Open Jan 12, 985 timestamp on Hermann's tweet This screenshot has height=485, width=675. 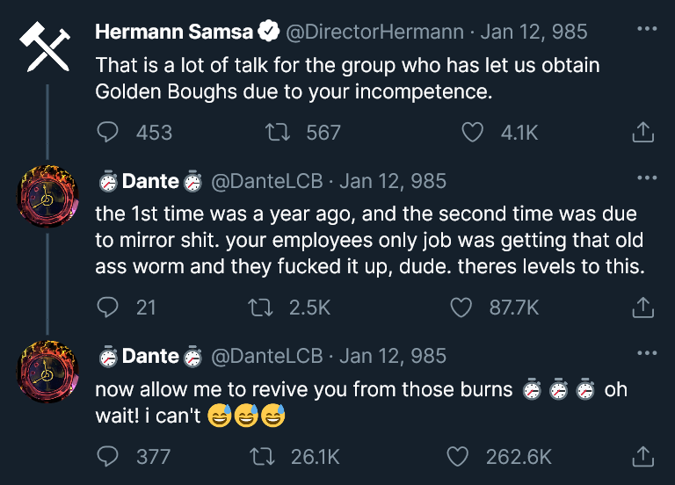[536, 33]
